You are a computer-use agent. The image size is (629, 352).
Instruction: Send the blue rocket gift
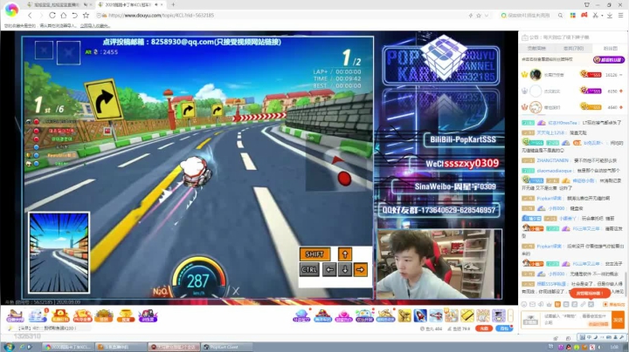[420, 315]
